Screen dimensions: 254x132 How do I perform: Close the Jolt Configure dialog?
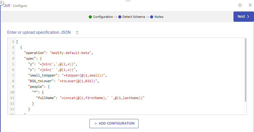250,5
